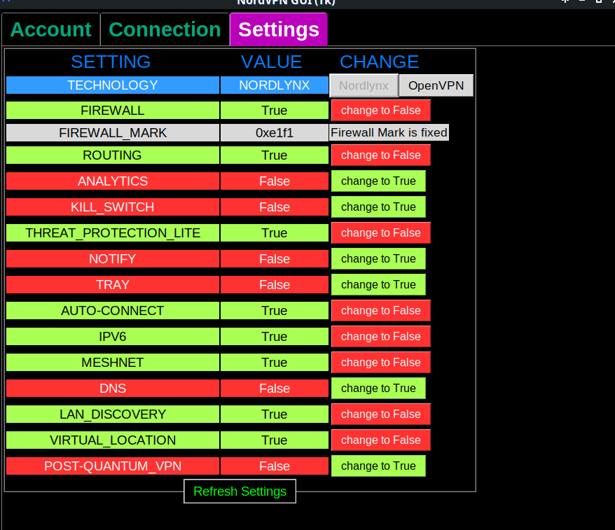Switch technology to OpenVPN
The width and height of the screenshot is (615, 530).
click(436, 85)
